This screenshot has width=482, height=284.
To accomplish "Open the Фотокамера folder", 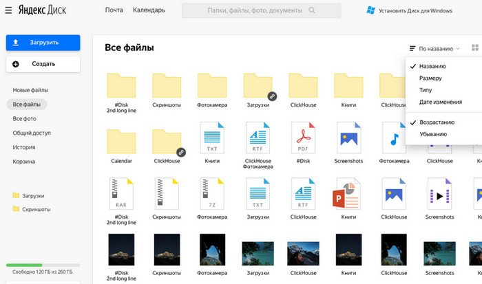I will 212,85.
